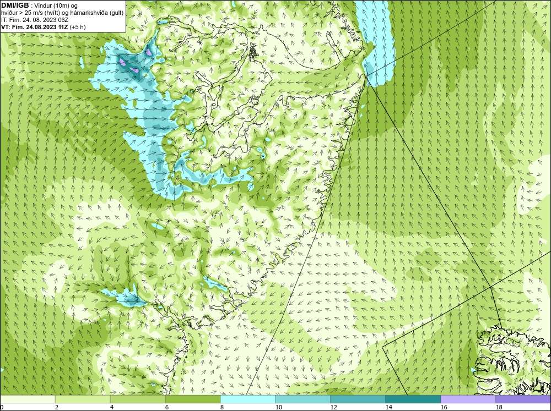This screenshot has width=551, height=411.
Task: Click the scale label 16
Action: (x=444, y=407)
